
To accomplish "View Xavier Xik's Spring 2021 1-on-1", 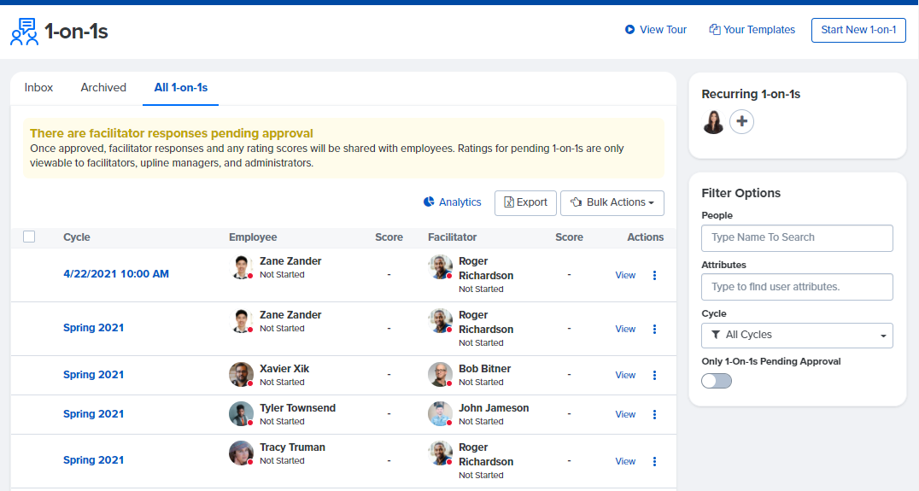I will tap(625, 375).
